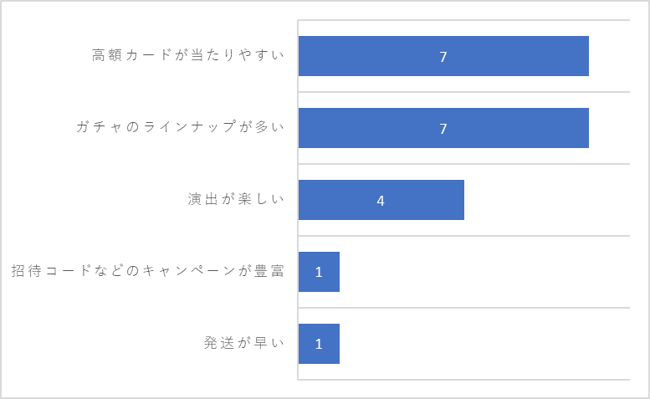
Task: Click the empty plot area right of 演出が楽しい bar
Action: (x=547, y=200)
